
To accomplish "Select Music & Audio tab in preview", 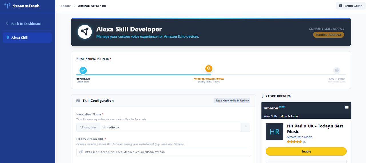I will [289, 116].
